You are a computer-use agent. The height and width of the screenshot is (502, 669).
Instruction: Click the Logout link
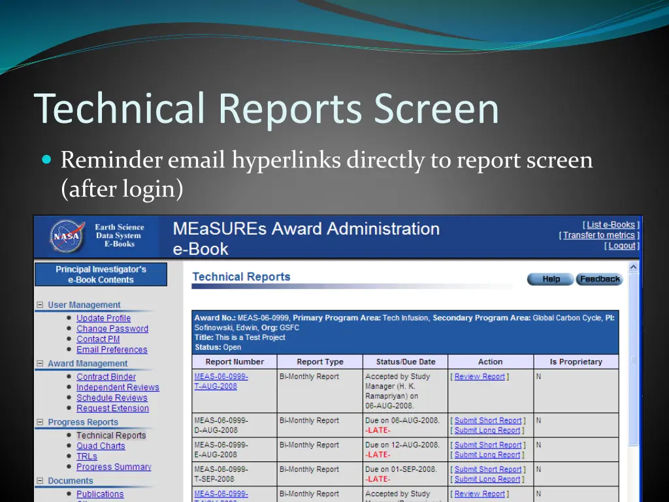(x=621, y=246)
